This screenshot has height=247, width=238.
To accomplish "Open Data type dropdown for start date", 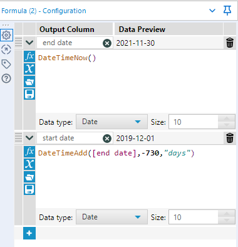I will point(111,217).
